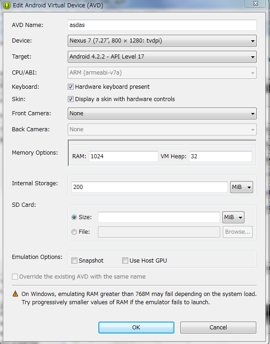Click Internal Storage field showing 200

coord(150,187)
